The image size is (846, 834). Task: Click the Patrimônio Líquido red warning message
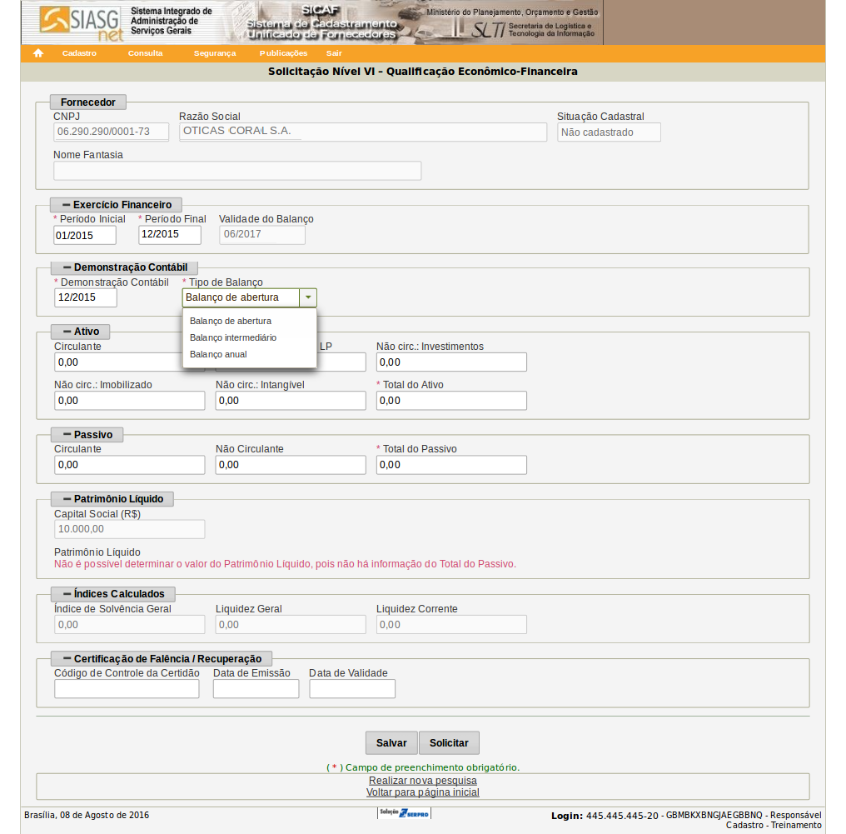point(285,564)
